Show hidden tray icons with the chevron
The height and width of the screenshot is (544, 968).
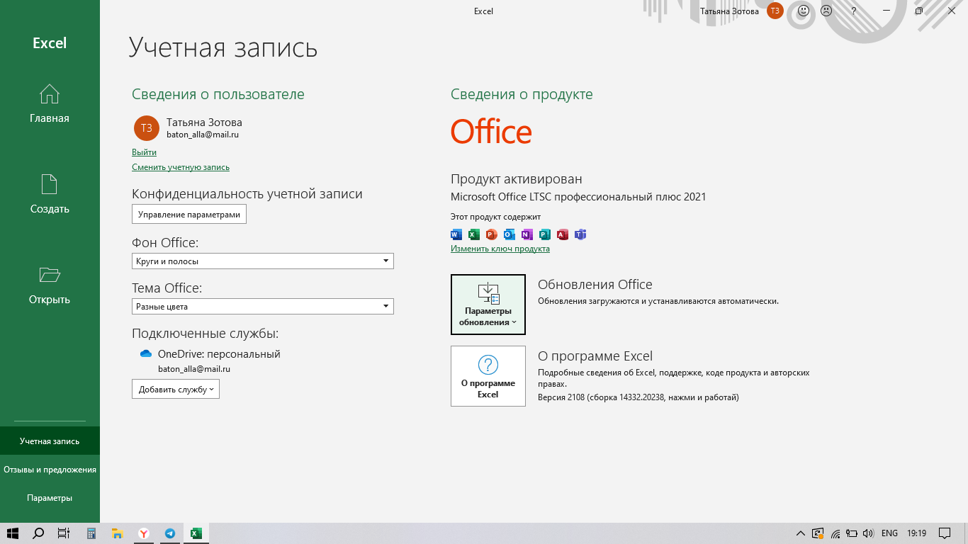click(x=801, y=533)
